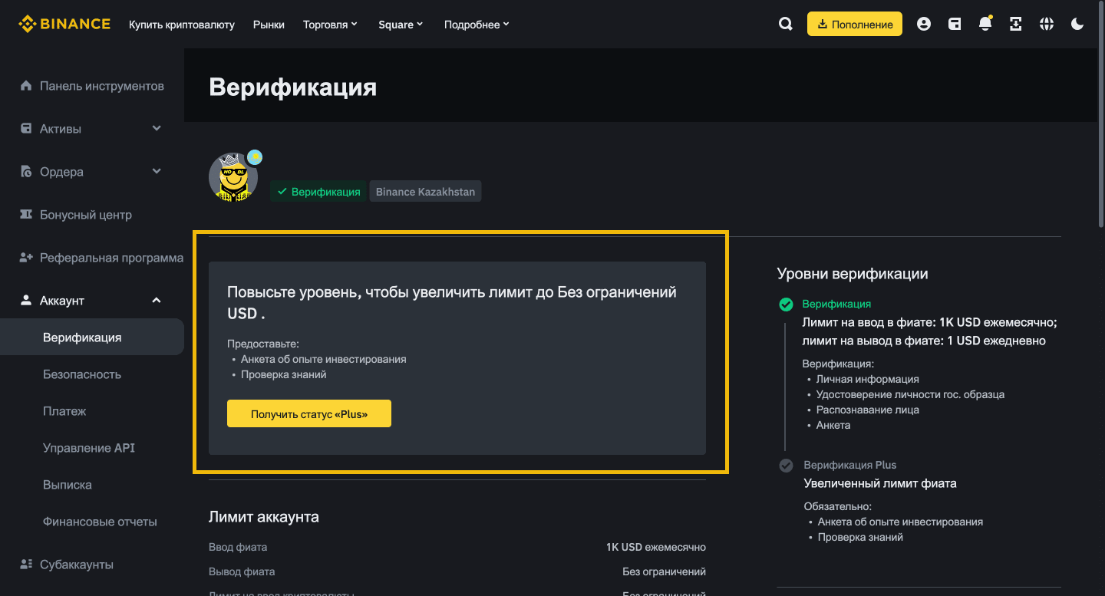Click the green Верификация level checkmark
The image size is (1105, 596).
pos(786,305)
